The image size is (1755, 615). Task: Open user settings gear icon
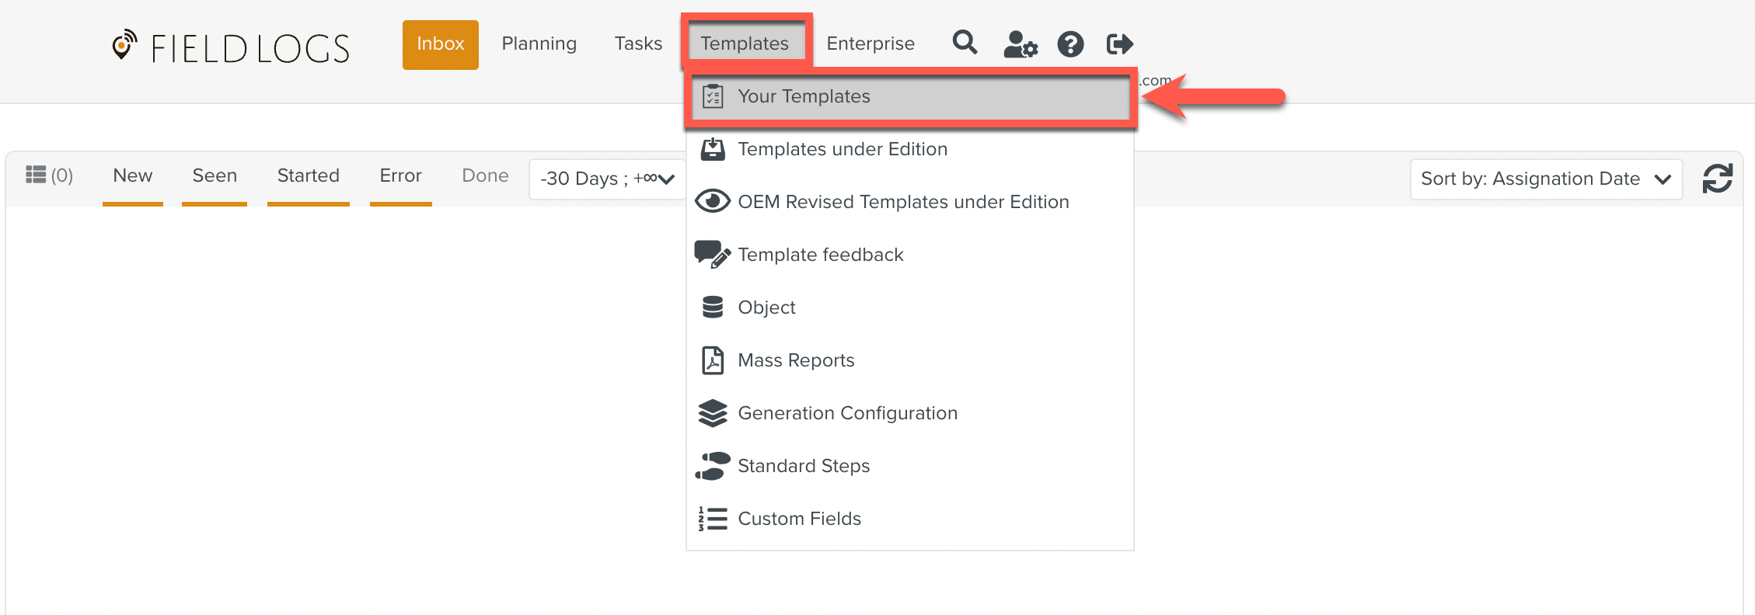click(x=1020, y=44)
